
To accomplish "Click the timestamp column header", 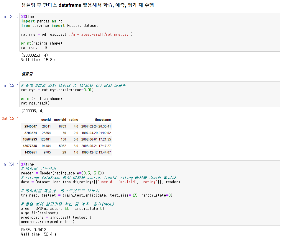I will pos(103,120).
